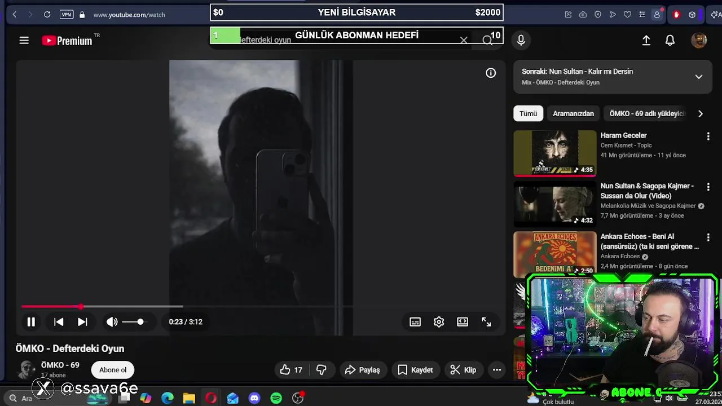Open Opera extensions cube icon

(692, 15)
